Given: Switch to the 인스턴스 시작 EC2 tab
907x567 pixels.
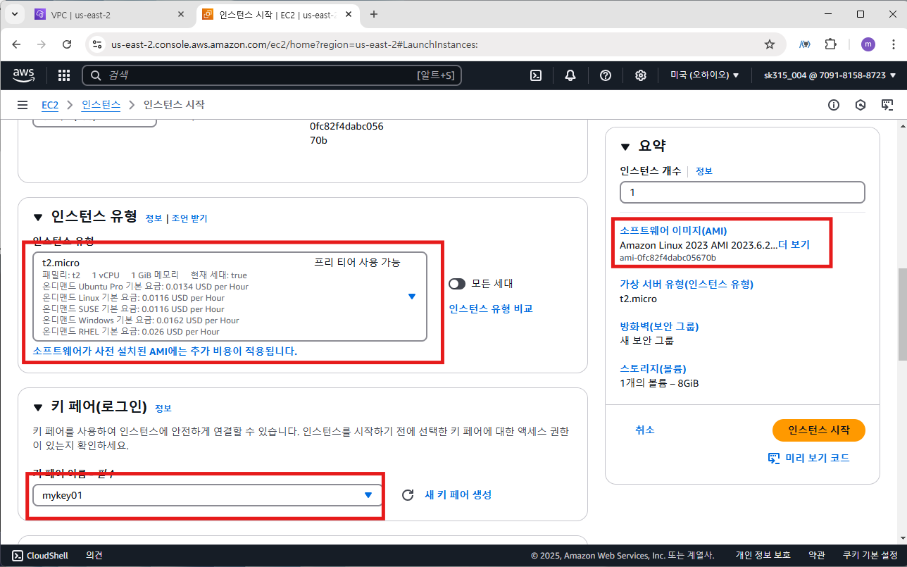Looking at the screenshot, I should pos(278,14).
